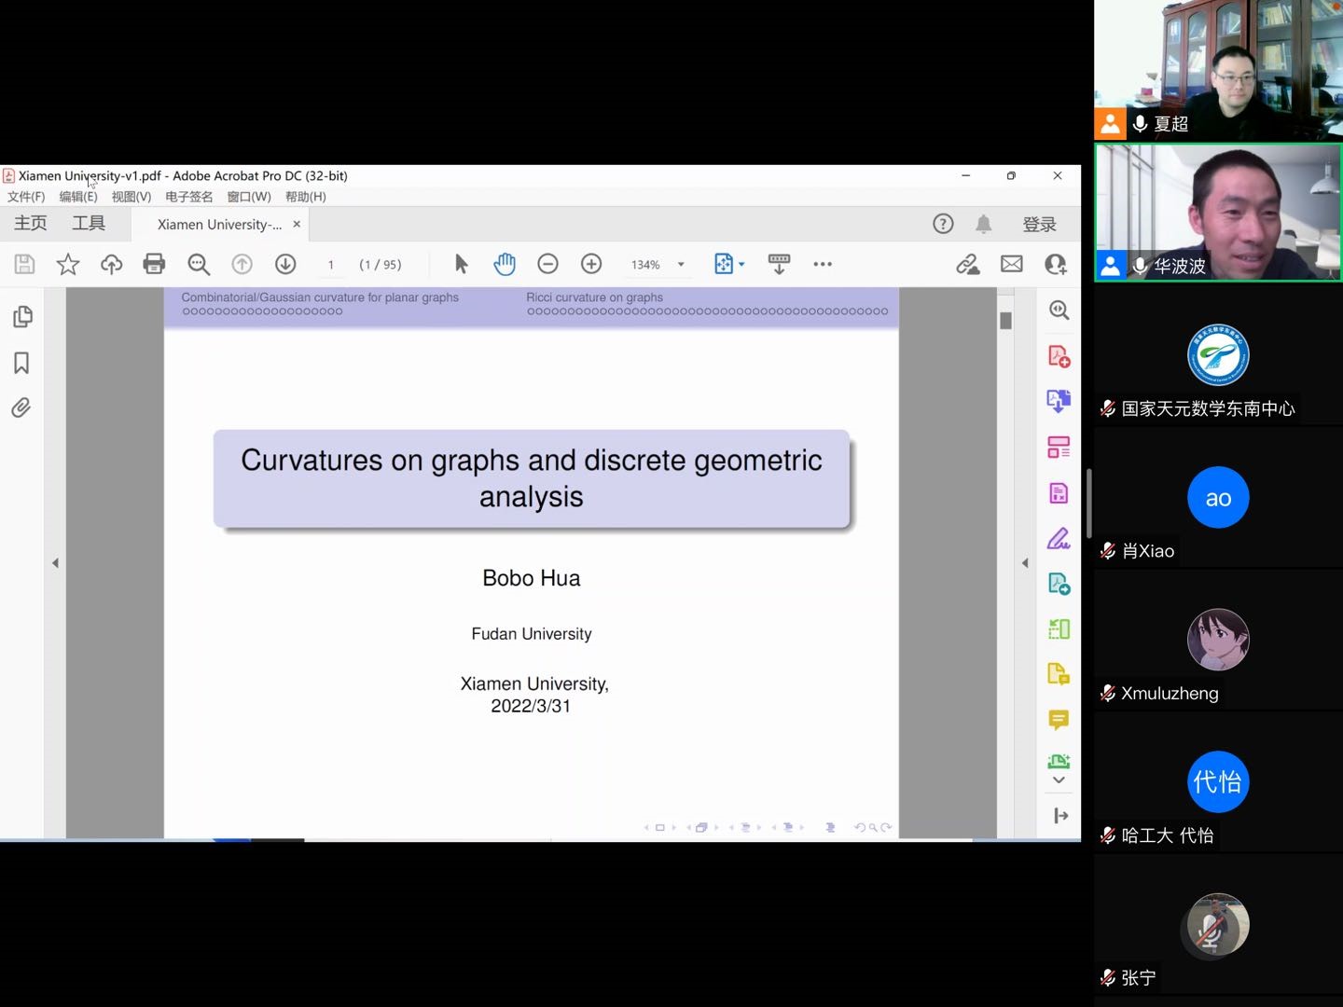Open the Attachments paperclip panel
The width and height of the screenshot is (1343, 1007).
[x=21, y=408]
